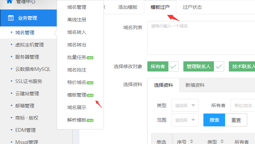Click the NEW badge beside 模板管理
The width and height of the screenshot is (255, 144).
coord(90,95)
